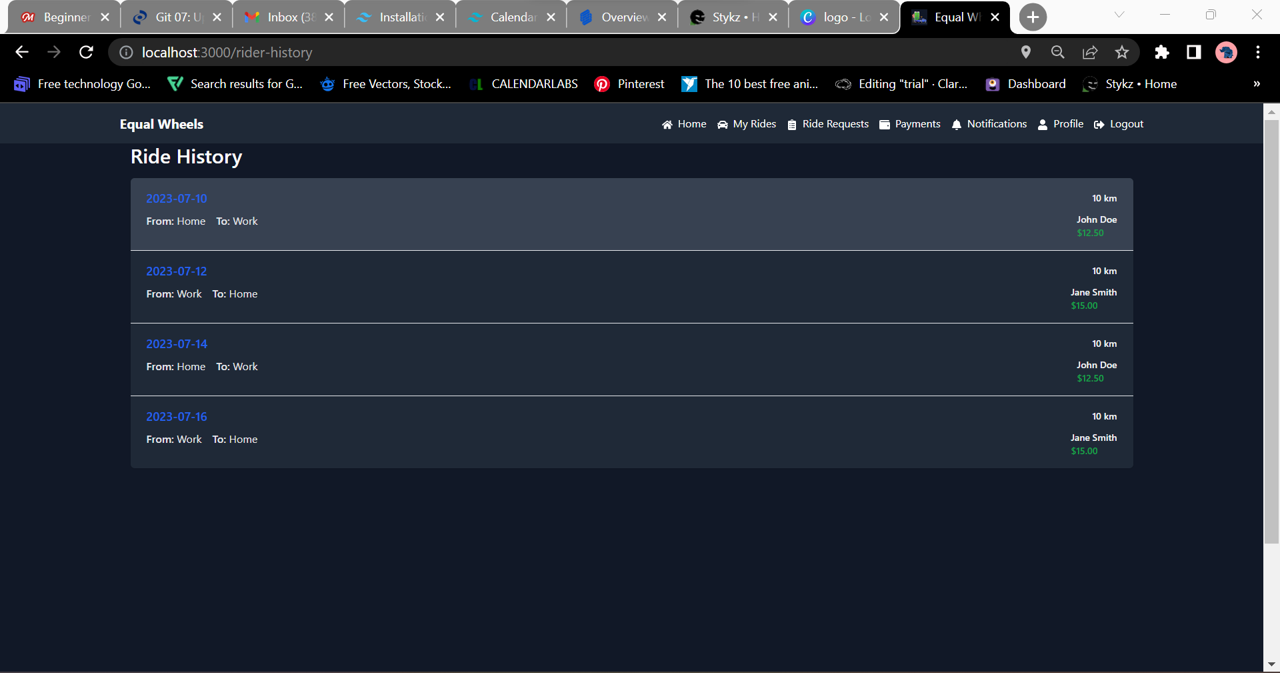Click the site information icon in address bar

tap(126, 52)
